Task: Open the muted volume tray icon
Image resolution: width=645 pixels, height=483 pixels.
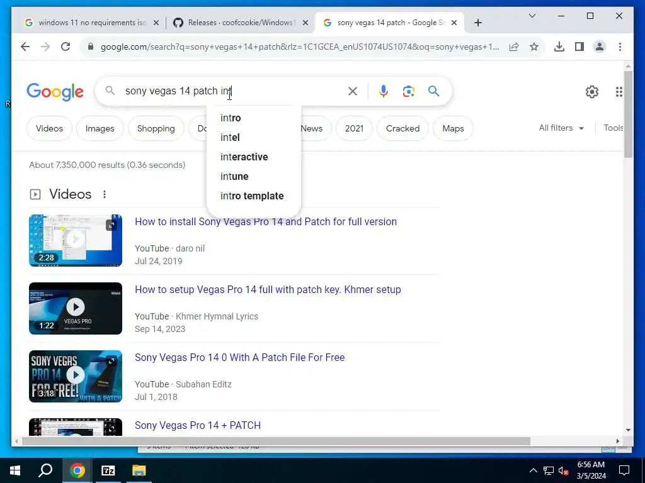Action: tap(564, 470)
